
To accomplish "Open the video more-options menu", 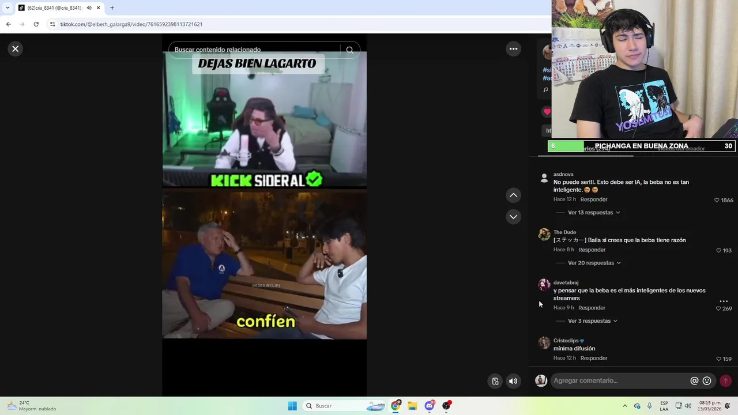I will (x=513, y=49).
